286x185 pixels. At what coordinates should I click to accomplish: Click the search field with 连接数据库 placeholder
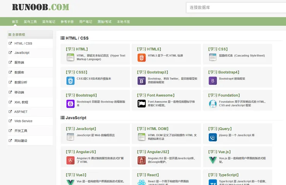pos(236,8)
